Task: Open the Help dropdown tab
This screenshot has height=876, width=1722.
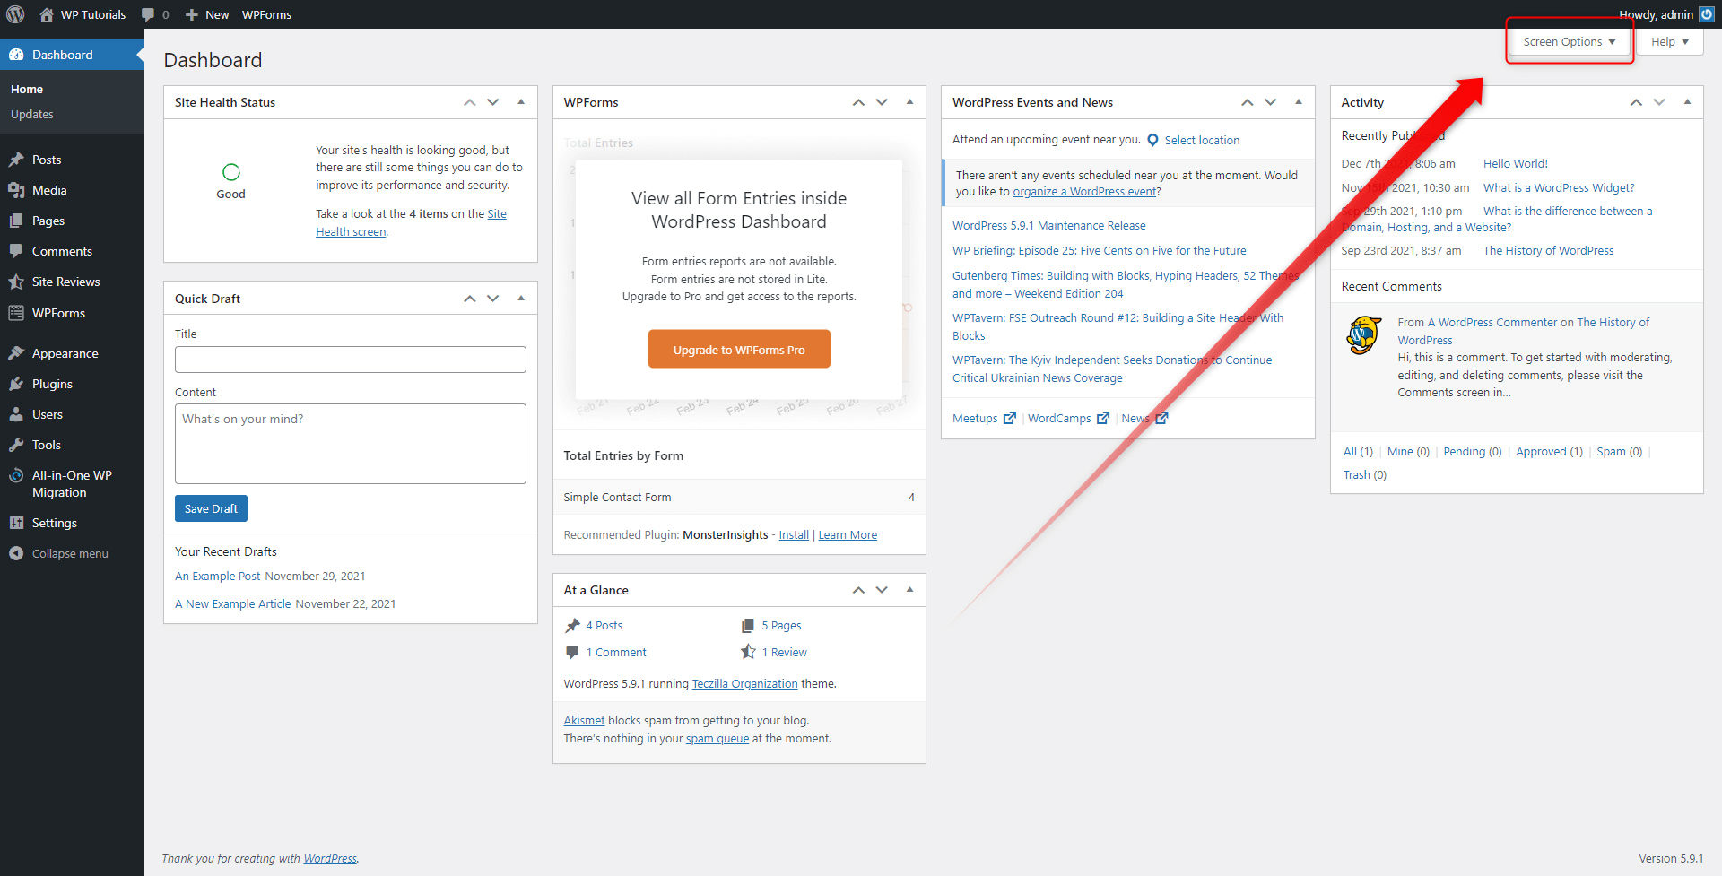Action: [1669, 42]
